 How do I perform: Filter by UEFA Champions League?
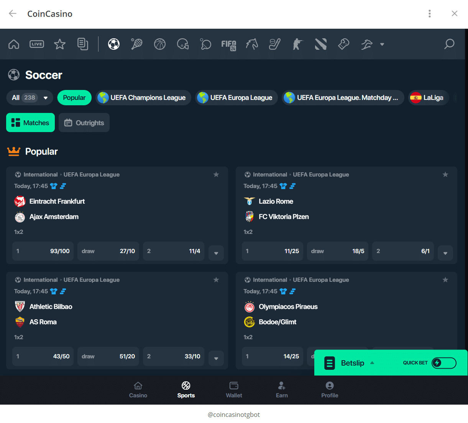click(143, 98)
